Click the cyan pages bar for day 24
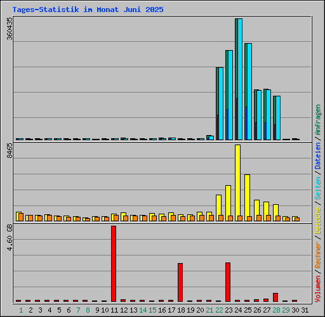This screenshot has width=325, height=317. pos(240,79)
